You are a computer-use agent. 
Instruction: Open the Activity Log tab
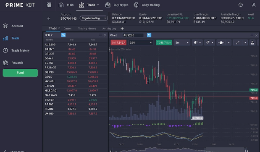pos(109,29)
